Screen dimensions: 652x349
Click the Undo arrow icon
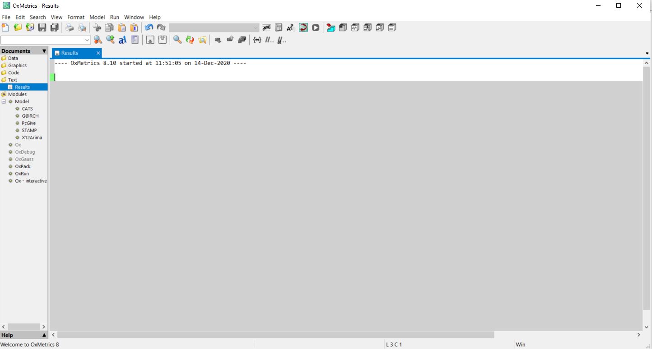149,28
